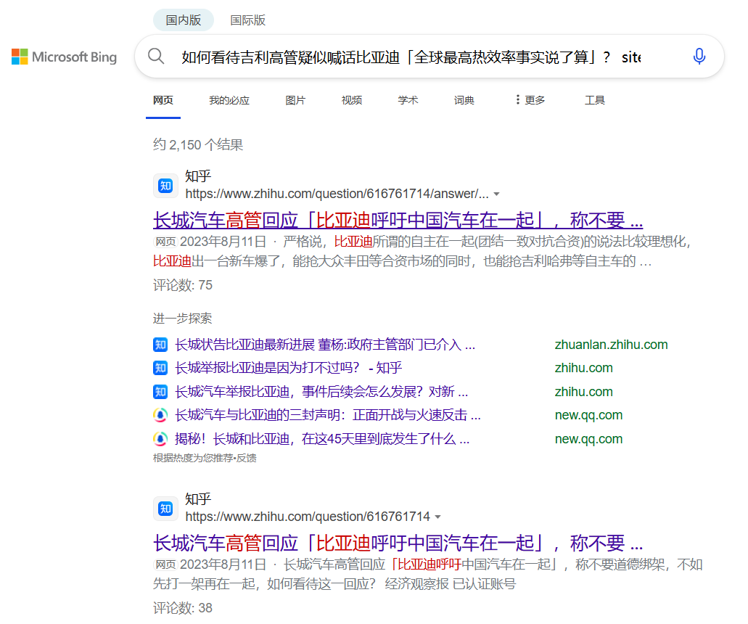748x624 pixels.
Task: Open link 长城汽车与比亚迪的三封声明
Action: pos(328,415)
